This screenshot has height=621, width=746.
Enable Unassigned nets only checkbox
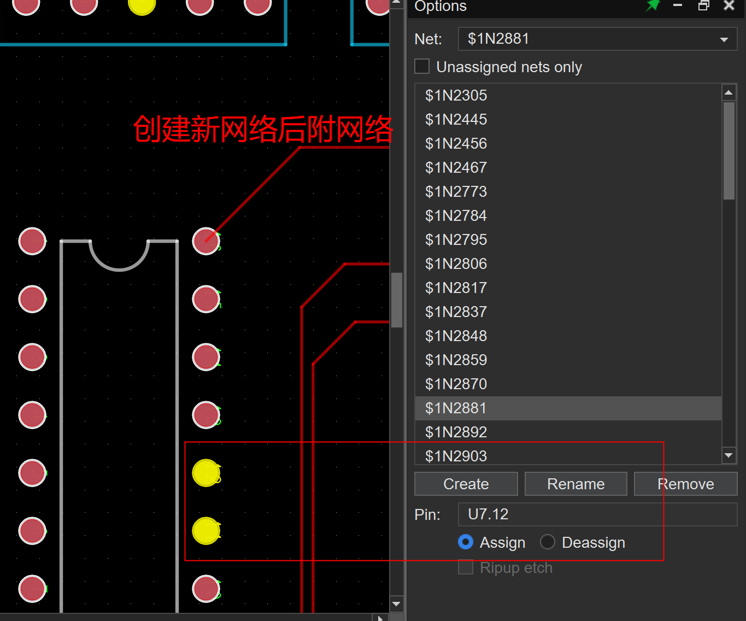pyautogui.click(x=422, y=67)
